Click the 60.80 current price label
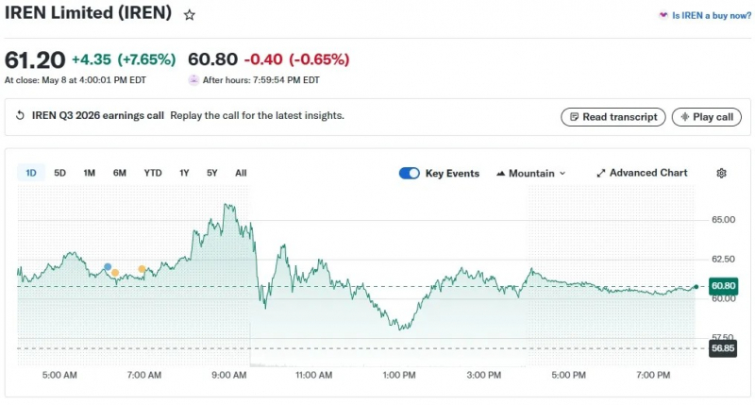This screenshot has height=405, width=755. click(723, 286)
